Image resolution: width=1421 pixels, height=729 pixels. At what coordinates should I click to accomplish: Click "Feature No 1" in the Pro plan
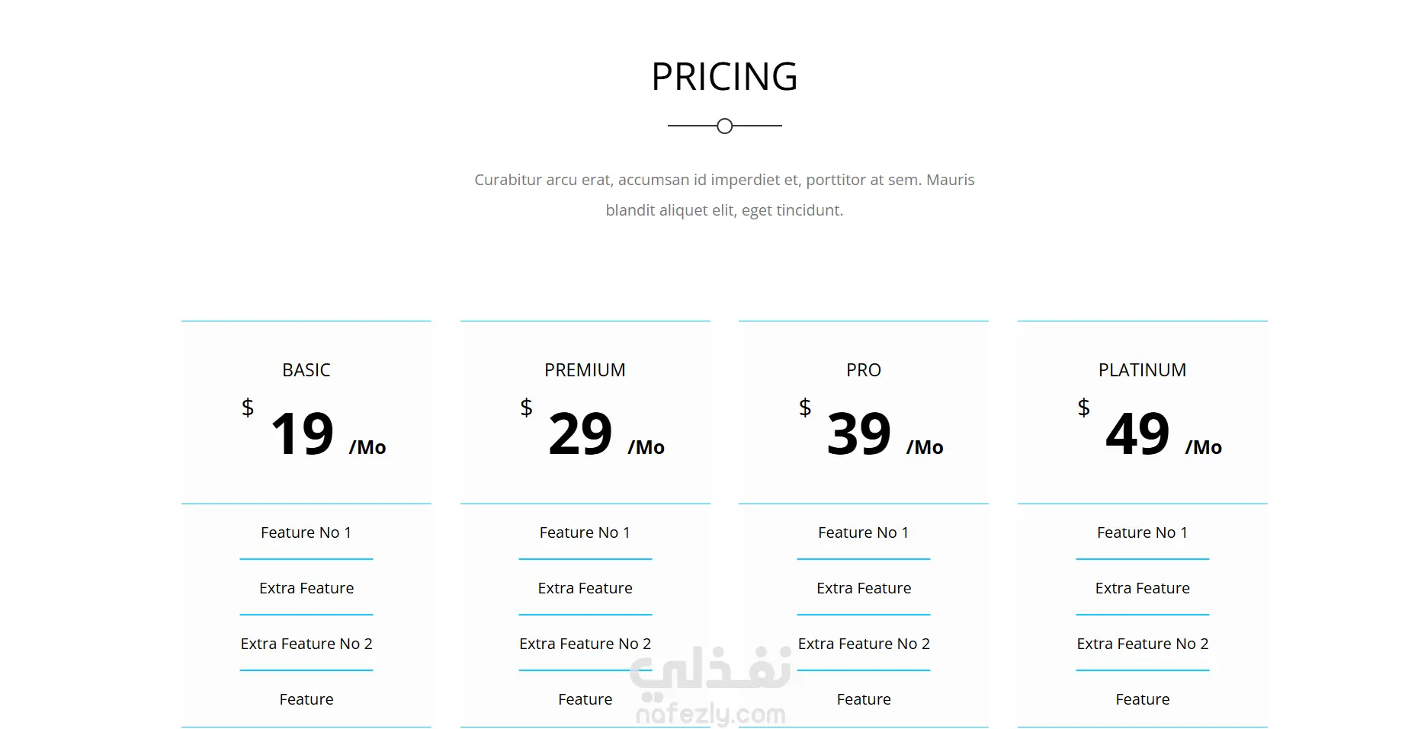863,532
